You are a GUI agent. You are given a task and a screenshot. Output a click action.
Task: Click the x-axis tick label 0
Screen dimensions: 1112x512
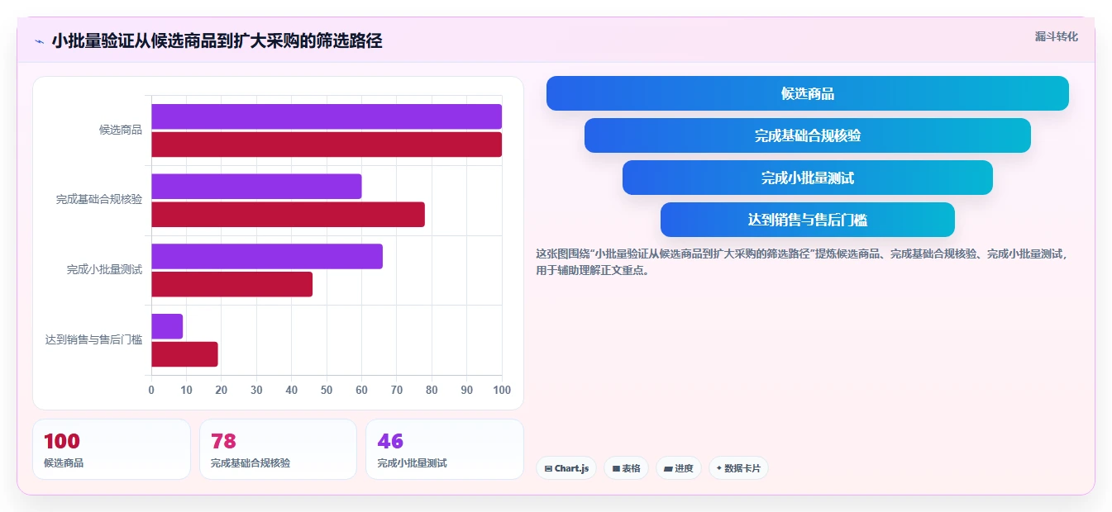click(151, 390)
